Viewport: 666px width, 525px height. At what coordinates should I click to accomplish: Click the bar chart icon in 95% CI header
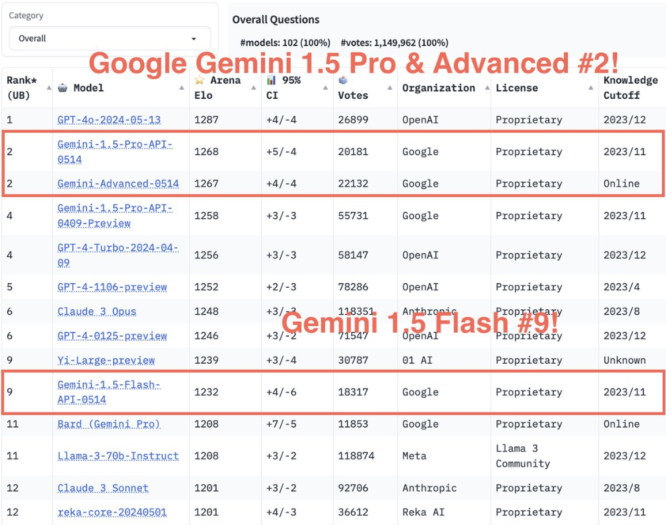271,80
